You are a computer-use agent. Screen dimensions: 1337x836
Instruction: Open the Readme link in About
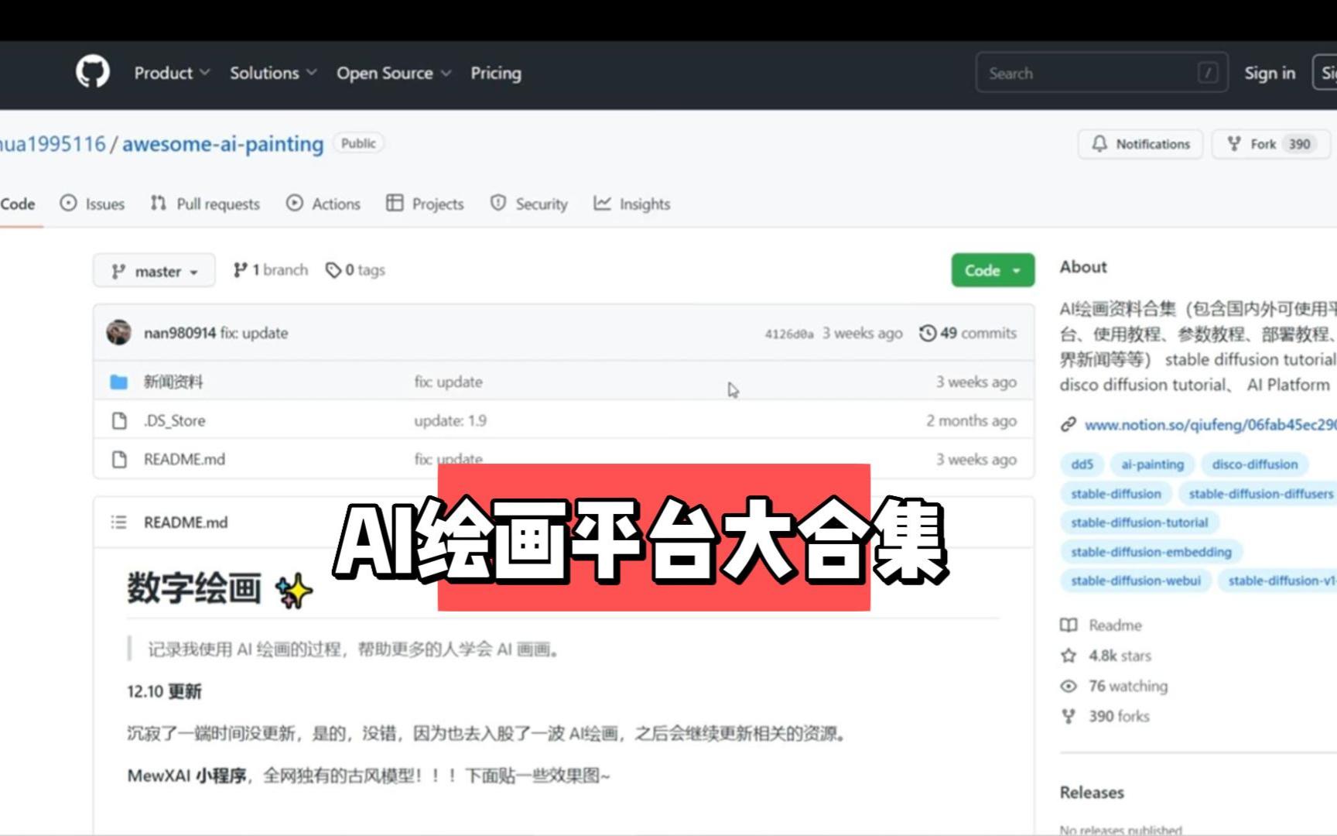click(1115, 625)
